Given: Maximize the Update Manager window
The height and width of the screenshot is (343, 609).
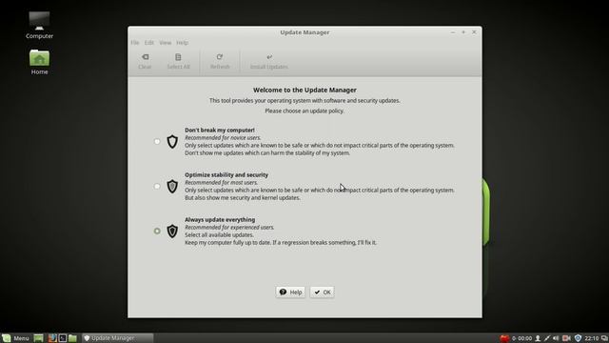Looking at the screenshot, I should tap(463, 32).
